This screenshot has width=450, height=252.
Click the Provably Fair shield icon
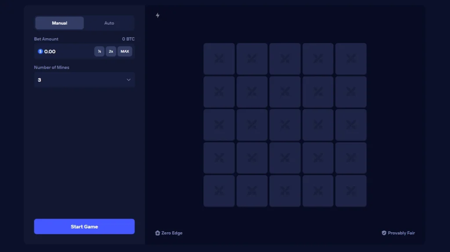(384, 233)
